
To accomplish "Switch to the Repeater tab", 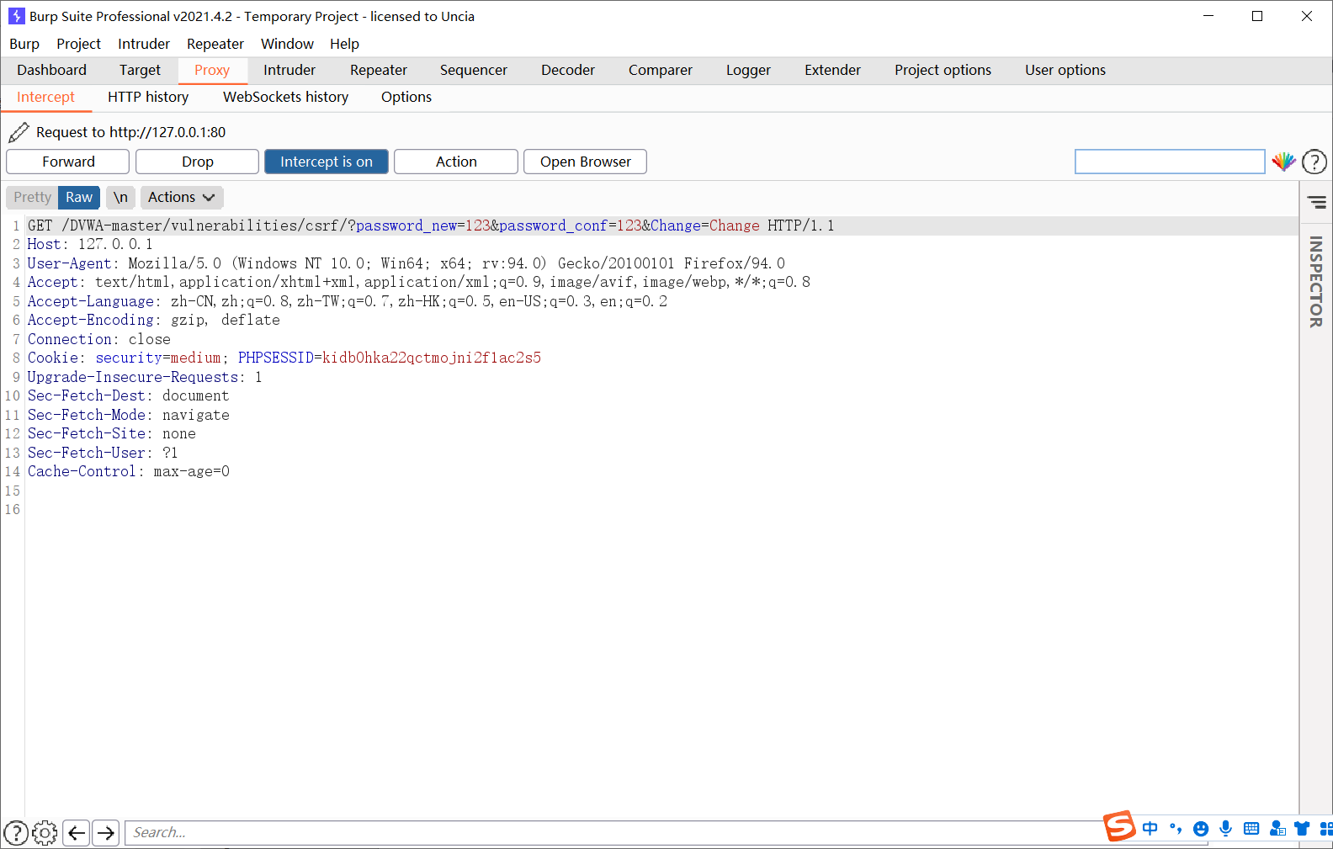I will [x=379, y=70].
